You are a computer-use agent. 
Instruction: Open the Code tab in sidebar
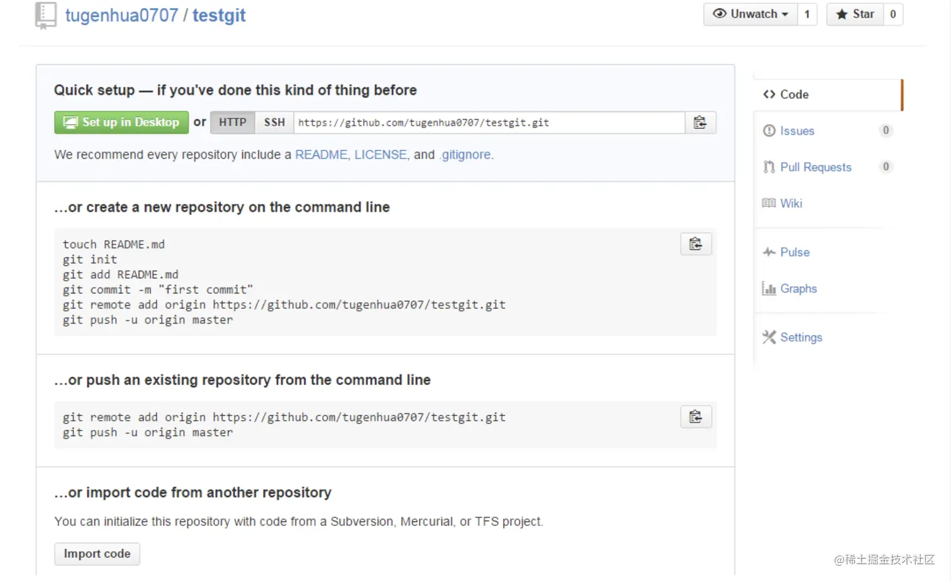coord(794,94)
